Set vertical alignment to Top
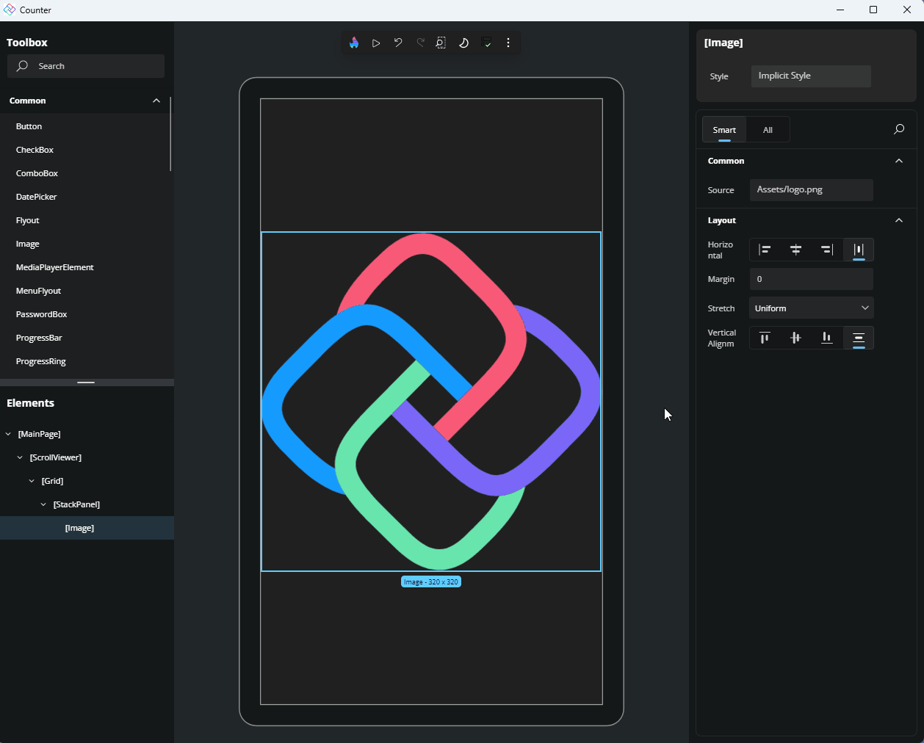The height and width of the screenshot is (743, 924). (x=765, y=338)
